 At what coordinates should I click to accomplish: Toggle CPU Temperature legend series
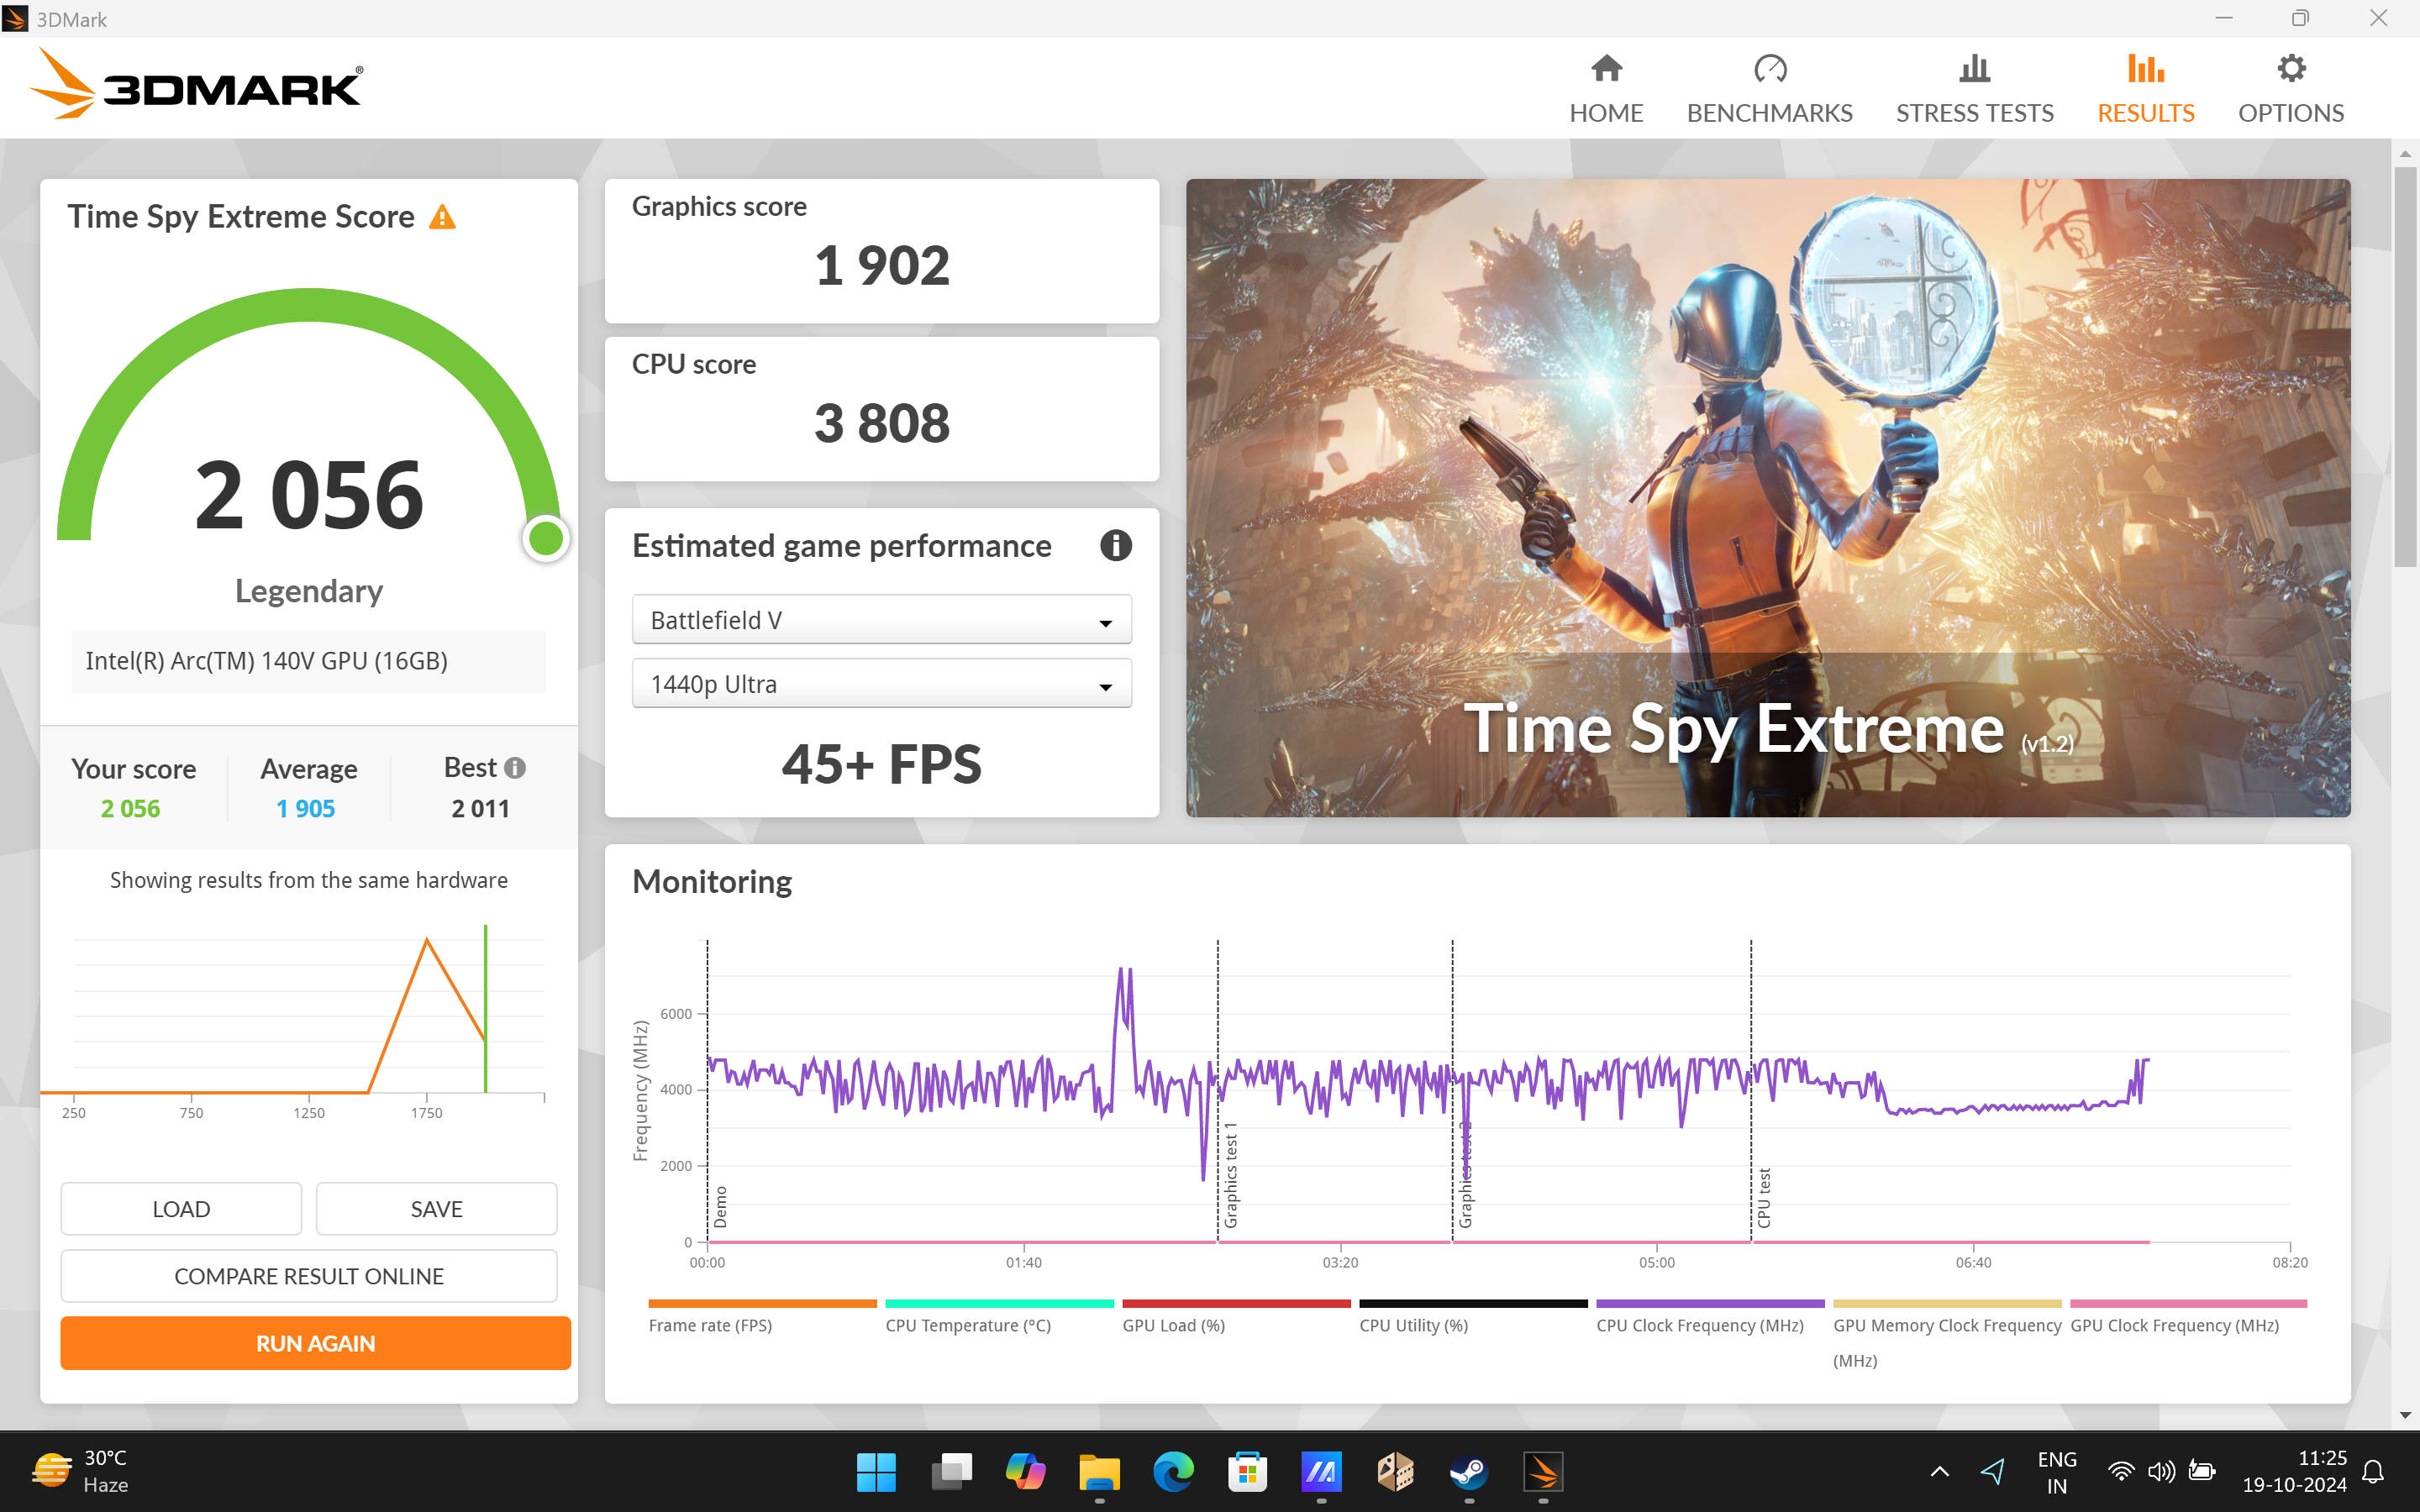967,1325
